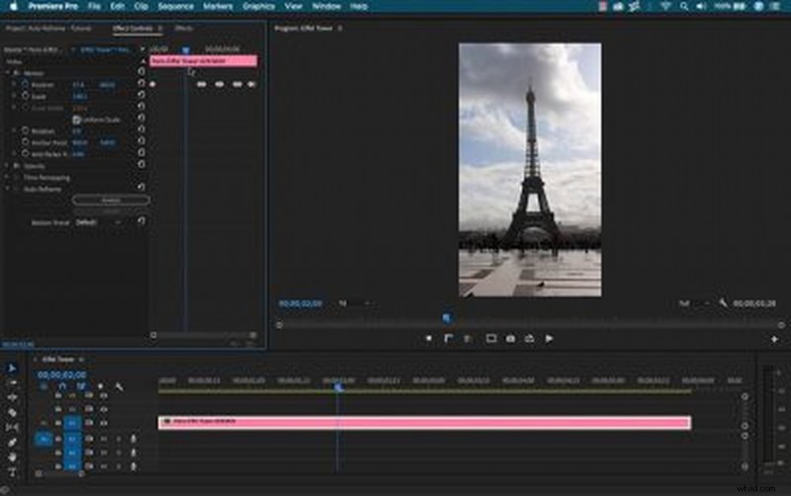Click the Mark In button in Program Monitor
The image size is (791, 496).
point(448,338)
